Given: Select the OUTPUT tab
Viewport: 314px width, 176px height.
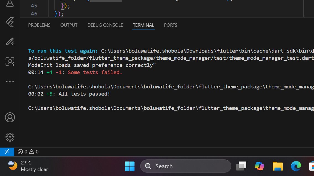Looking at the screenshot, I should click(69, 25).
